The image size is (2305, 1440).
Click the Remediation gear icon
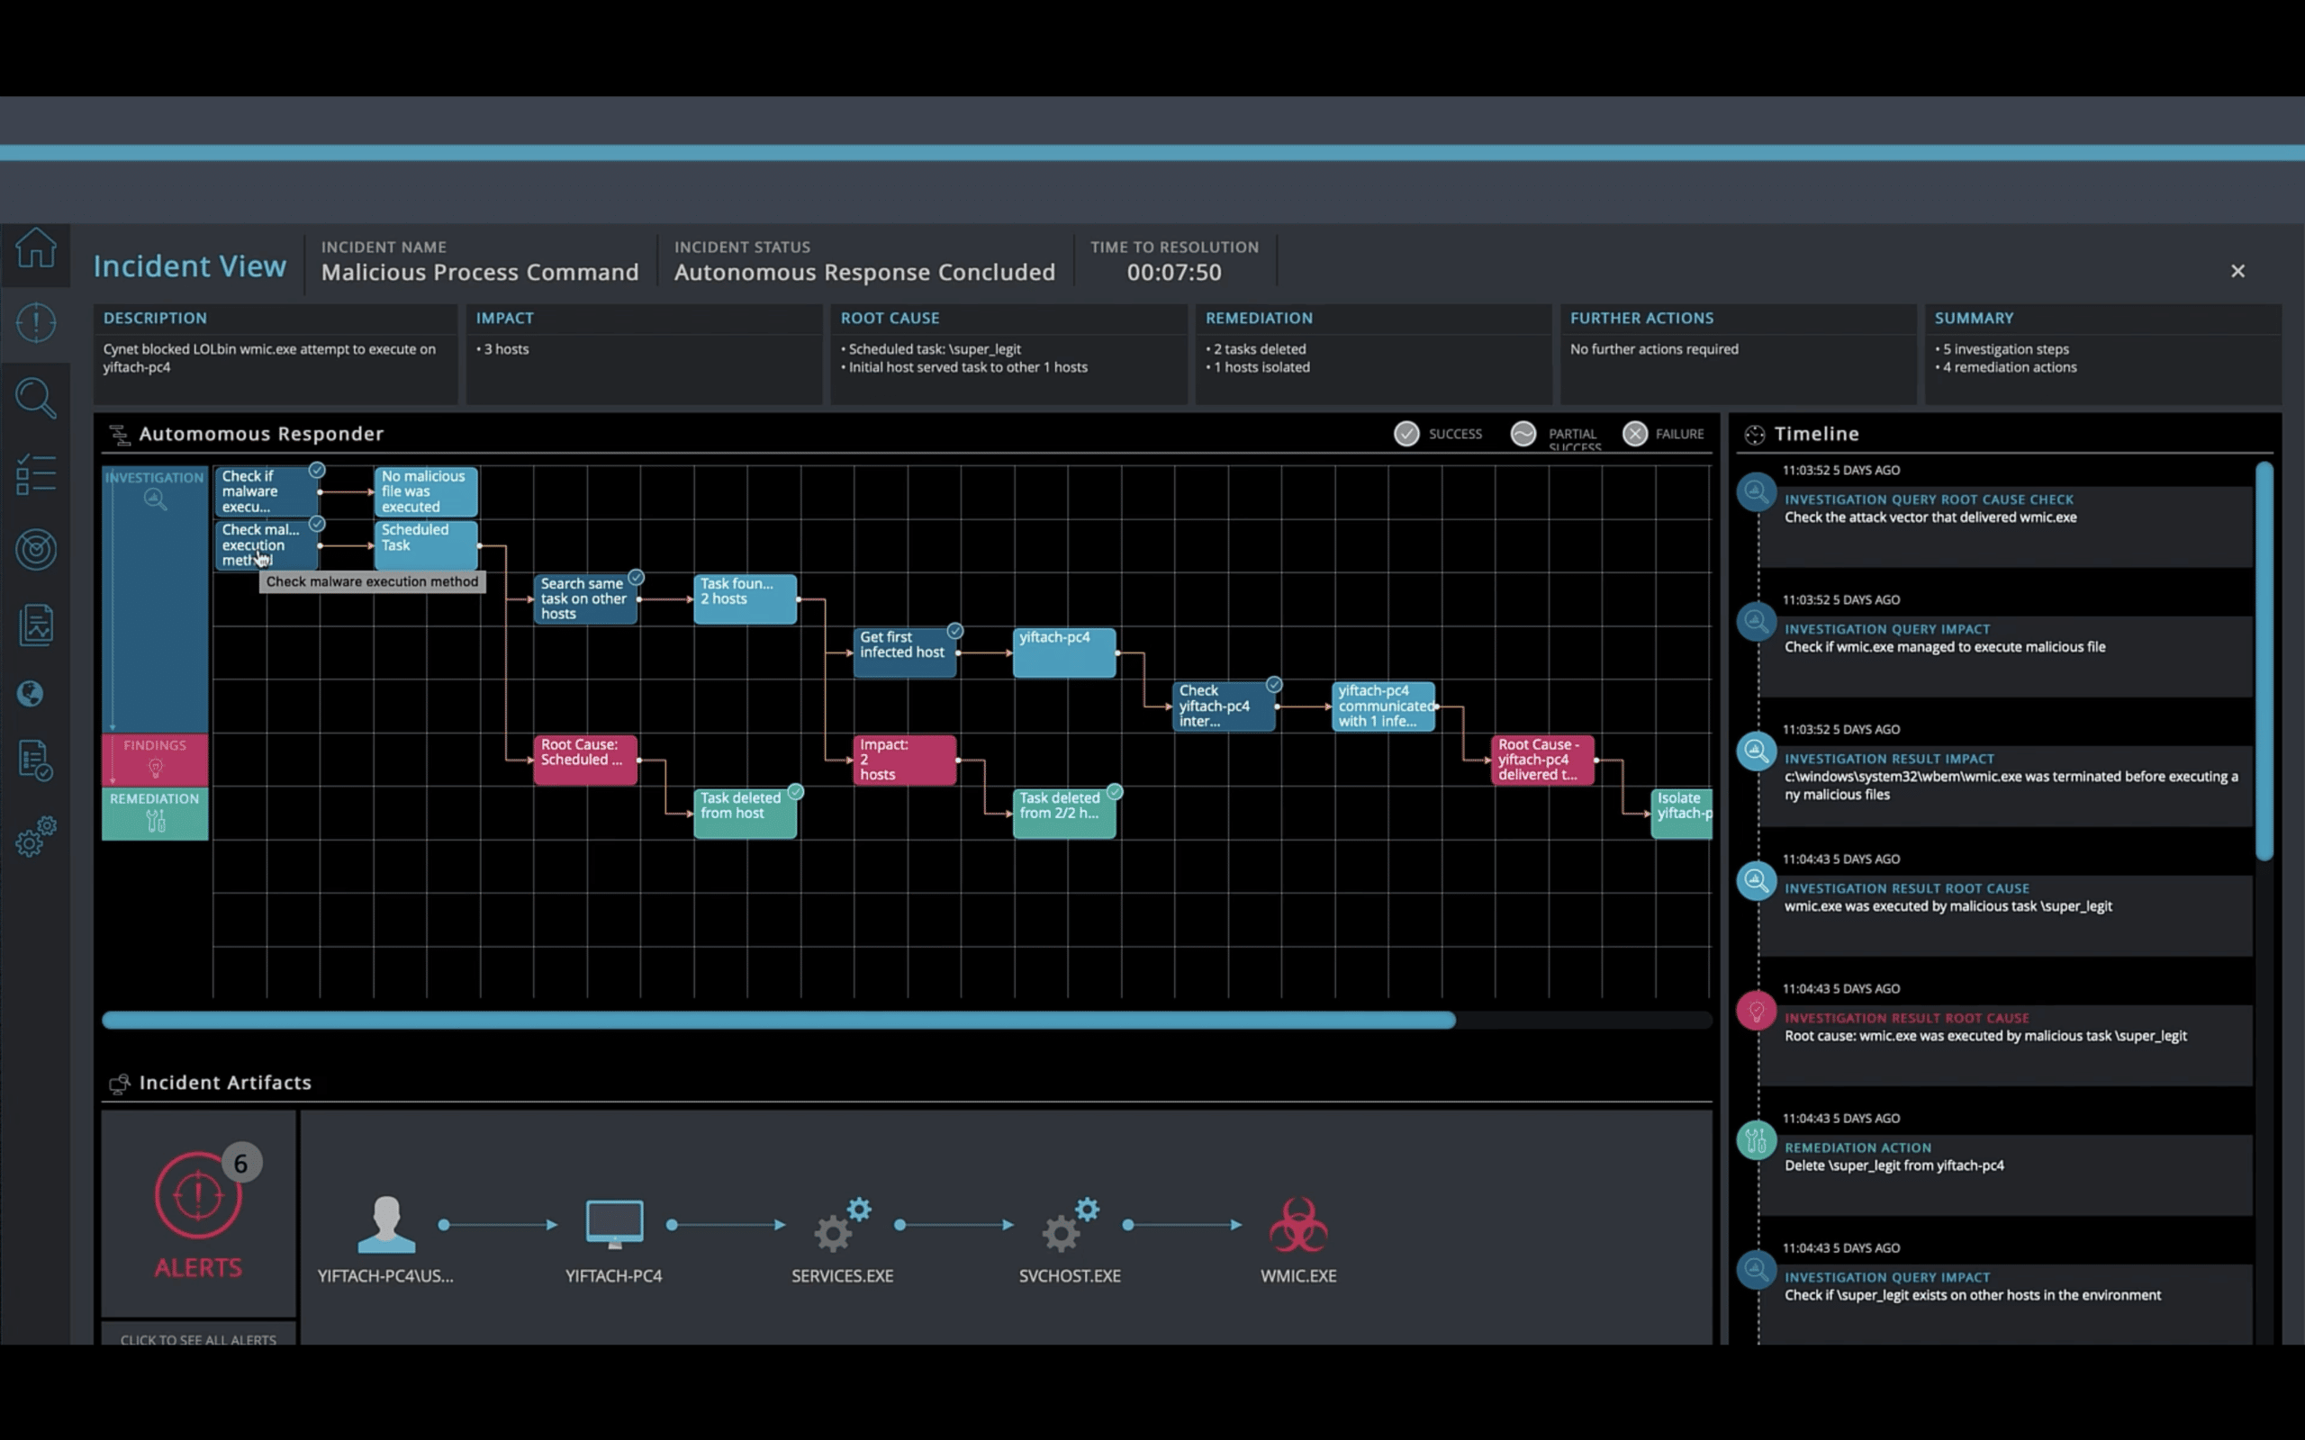pos(156,821)
